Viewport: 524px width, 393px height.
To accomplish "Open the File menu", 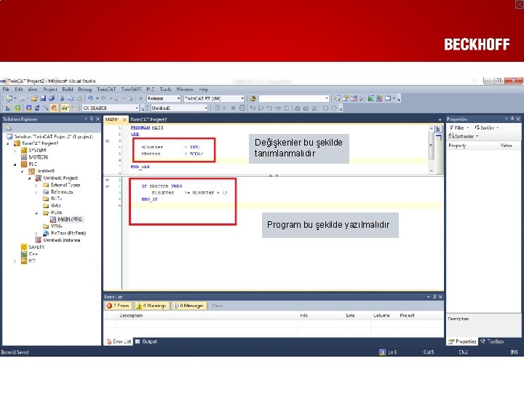I will click(6, 90).
